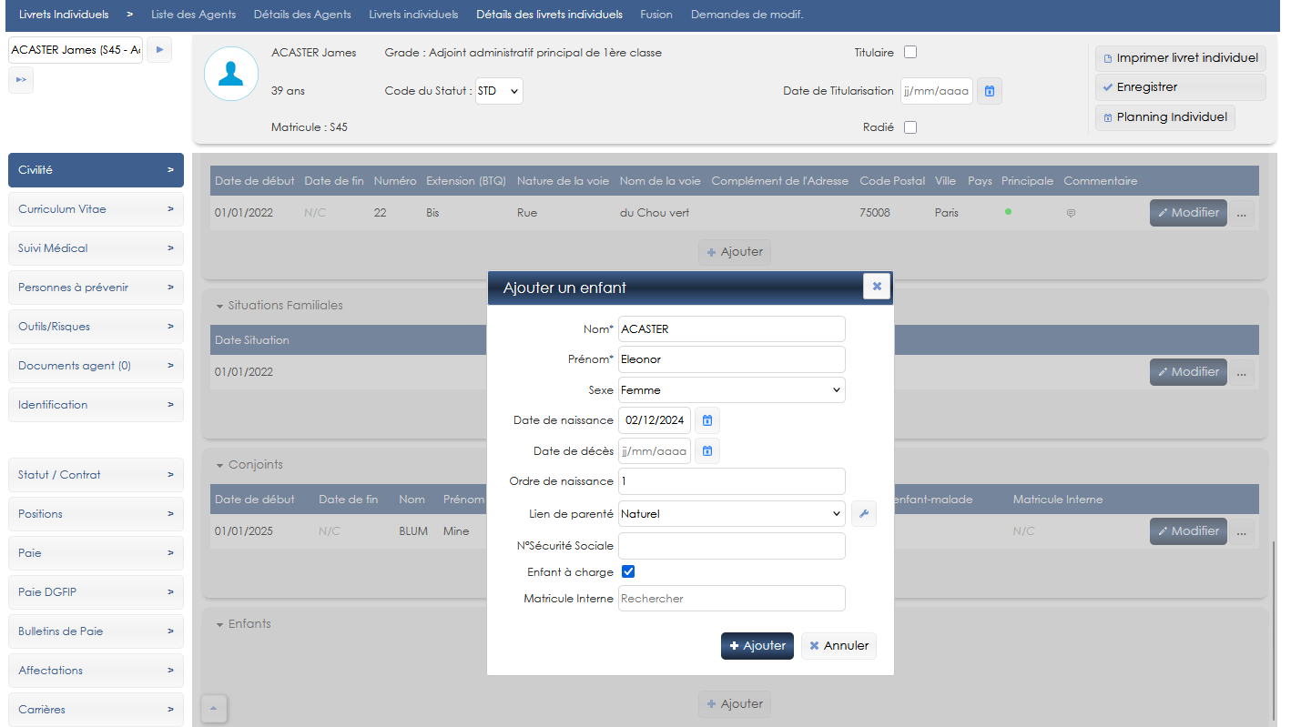Image resolution: width=1301 pixels, height=727 pixels.
Task: Go to next agent using arrow button
Action: pyautogui.click(x=159, y=50)
